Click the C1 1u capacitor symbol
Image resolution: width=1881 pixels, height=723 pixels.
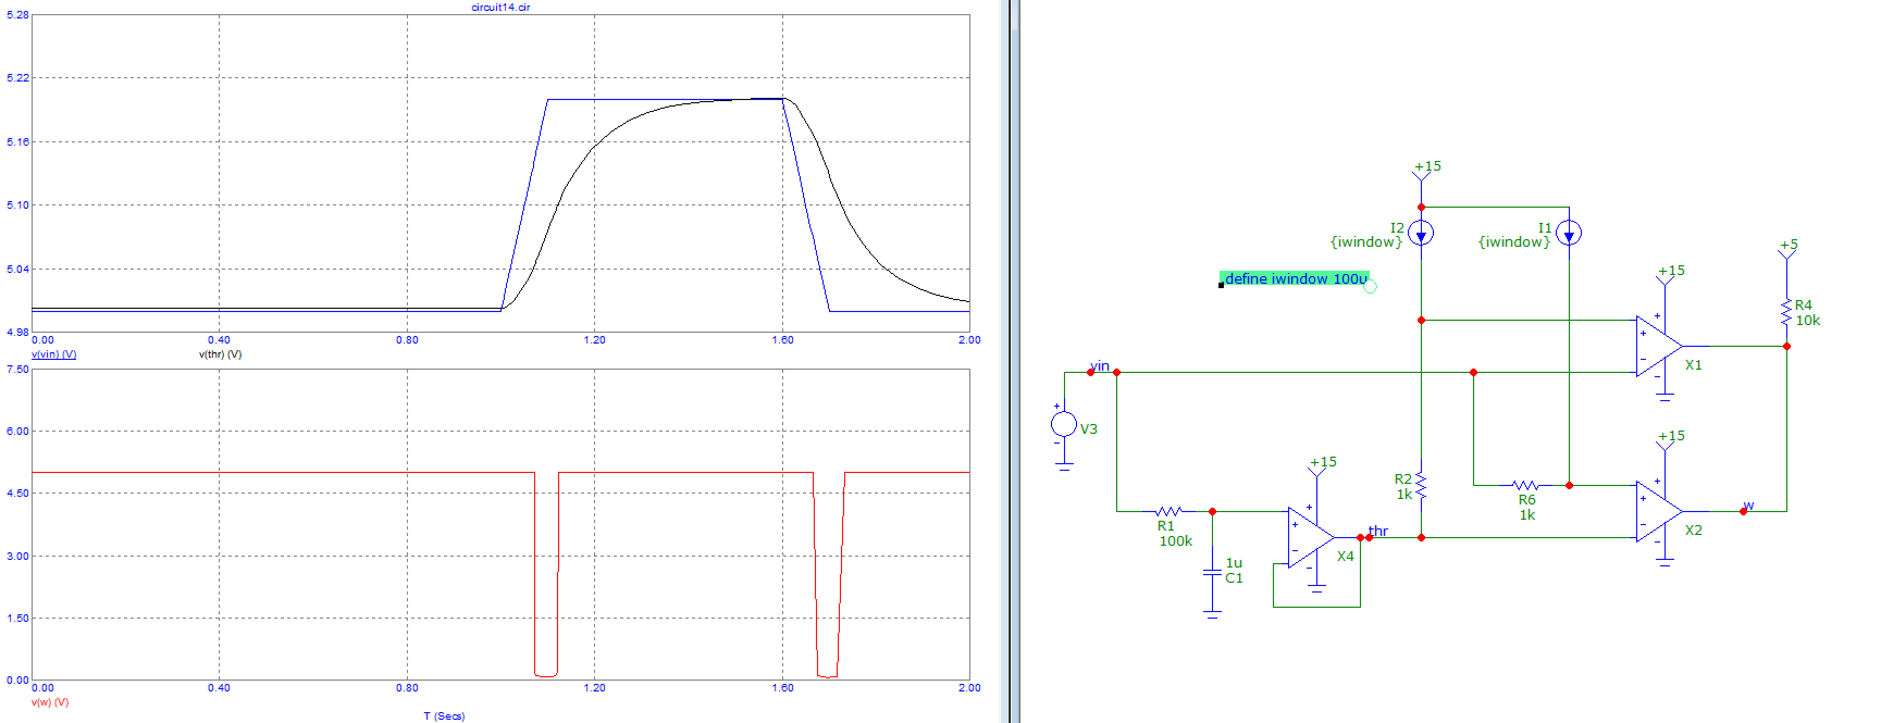[1212, 573]
